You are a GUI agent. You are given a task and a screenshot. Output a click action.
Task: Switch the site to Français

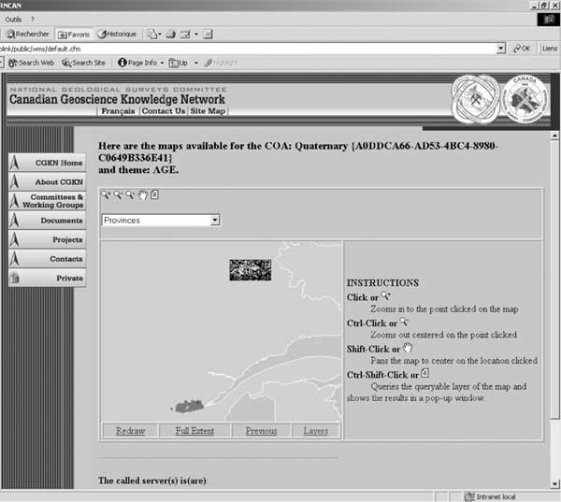(x=119, y=110)
